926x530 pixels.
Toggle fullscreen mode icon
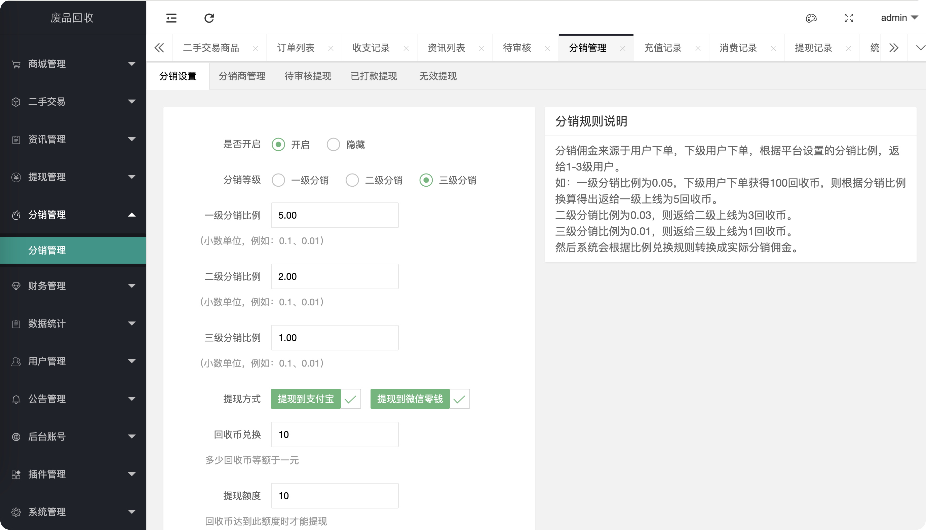coord(849,18)
